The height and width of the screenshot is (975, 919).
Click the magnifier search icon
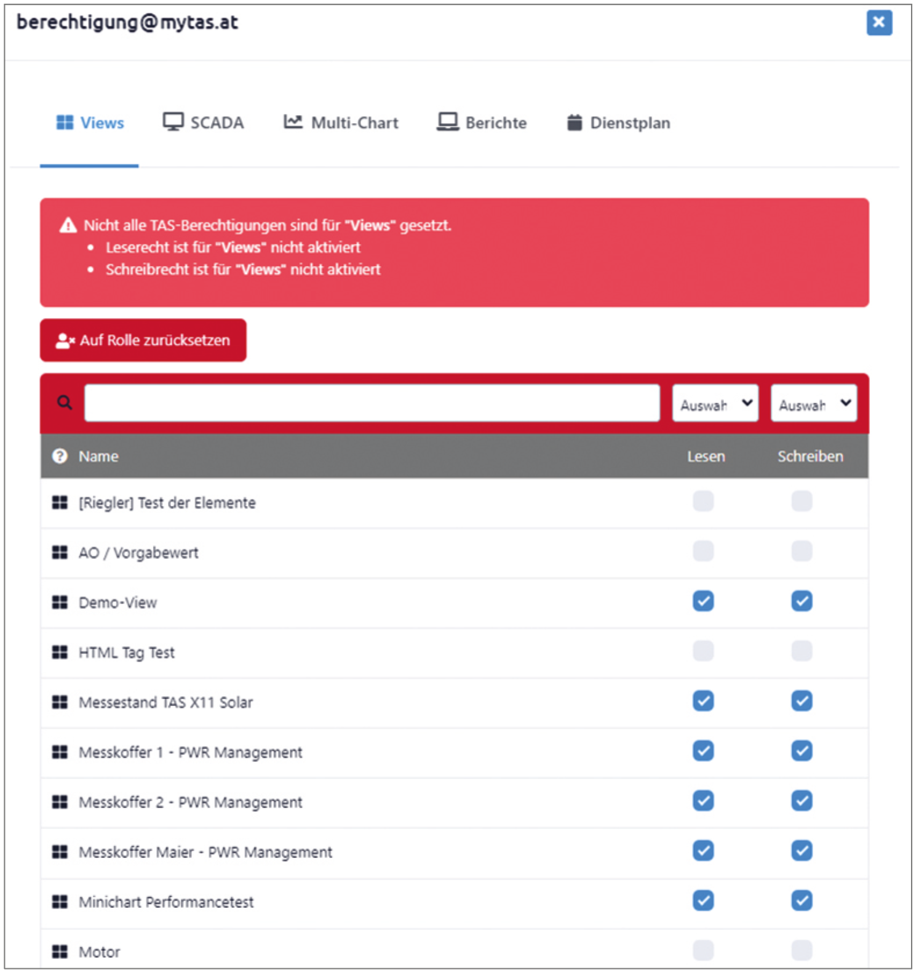[x=65, y=403]
